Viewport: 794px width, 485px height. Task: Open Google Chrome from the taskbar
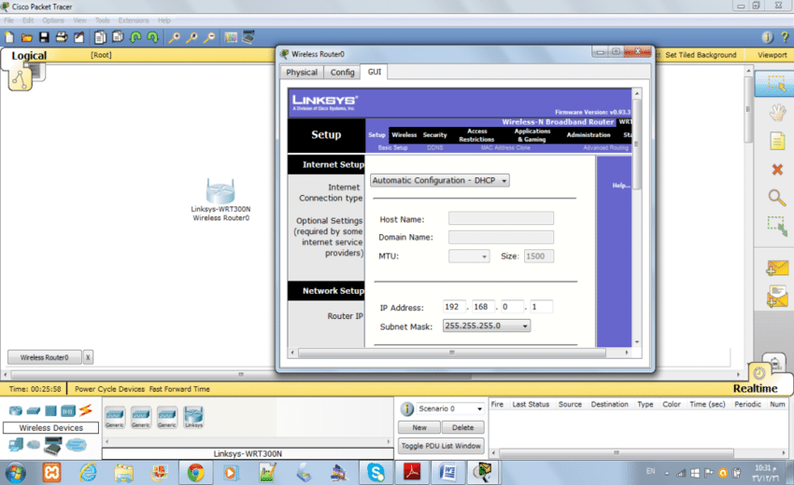pos(195,473)
